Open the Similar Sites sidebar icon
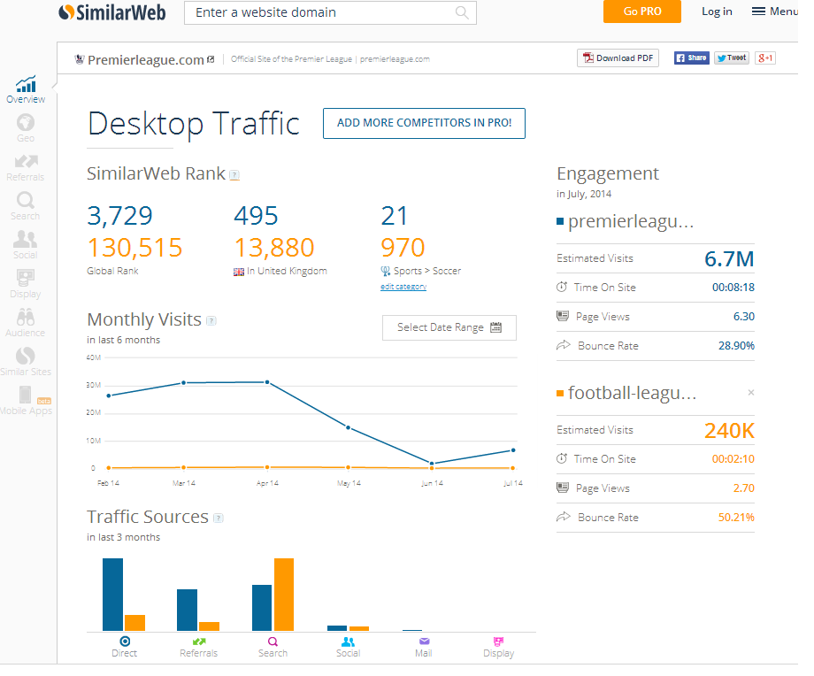Screen dimensions: 814x676 coord(26,358)
